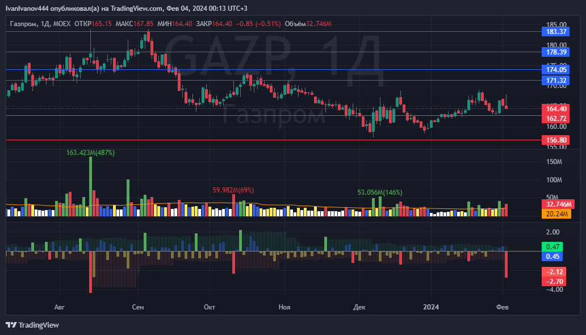
Task: Click the Авг time axis label
Action: point(60,307)
